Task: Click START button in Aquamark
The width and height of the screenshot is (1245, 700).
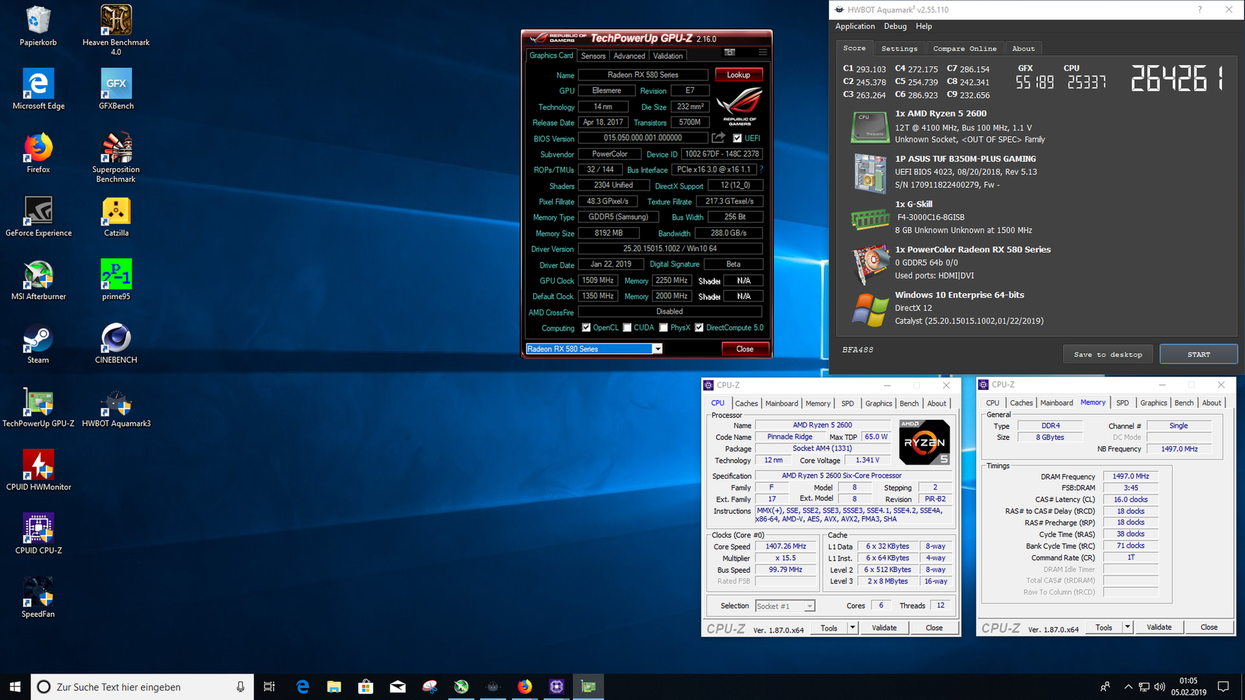Action: click(x=1198, y=354)
